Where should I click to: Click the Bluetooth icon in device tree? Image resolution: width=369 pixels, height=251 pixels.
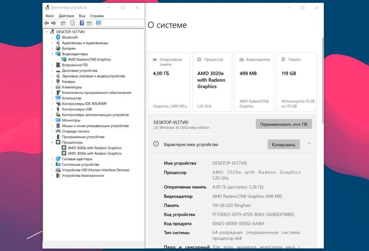coord(58,37)
